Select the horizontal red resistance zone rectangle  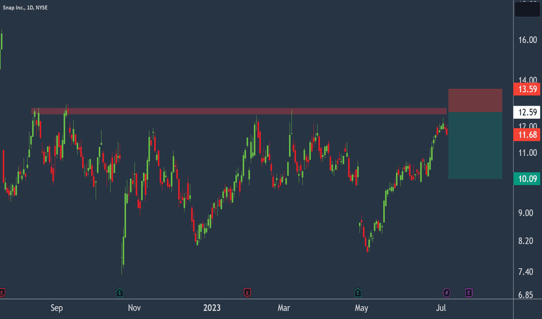tap(239, 111)
